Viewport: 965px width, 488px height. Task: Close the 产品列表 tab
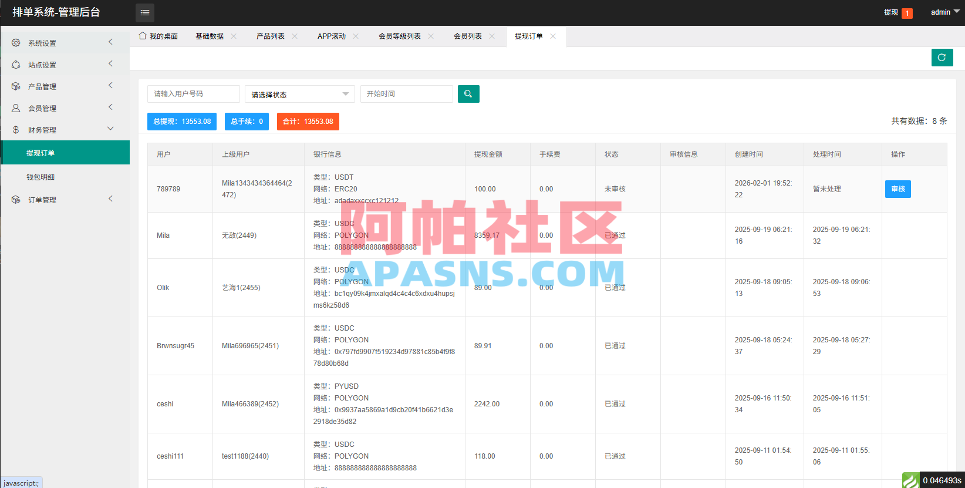[295, 36]
